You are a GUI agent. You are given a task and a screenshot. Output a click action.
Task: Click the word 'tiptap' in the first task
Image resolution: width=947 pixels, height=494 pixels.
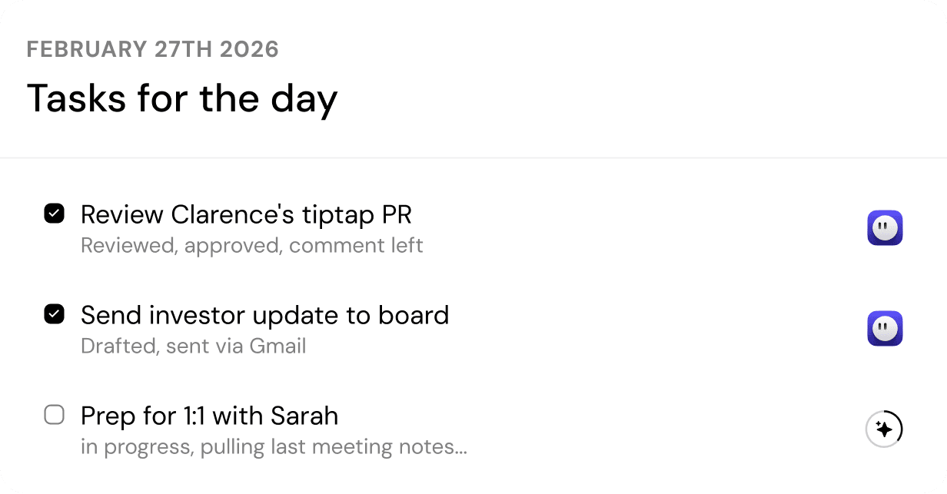click(334, 215)
